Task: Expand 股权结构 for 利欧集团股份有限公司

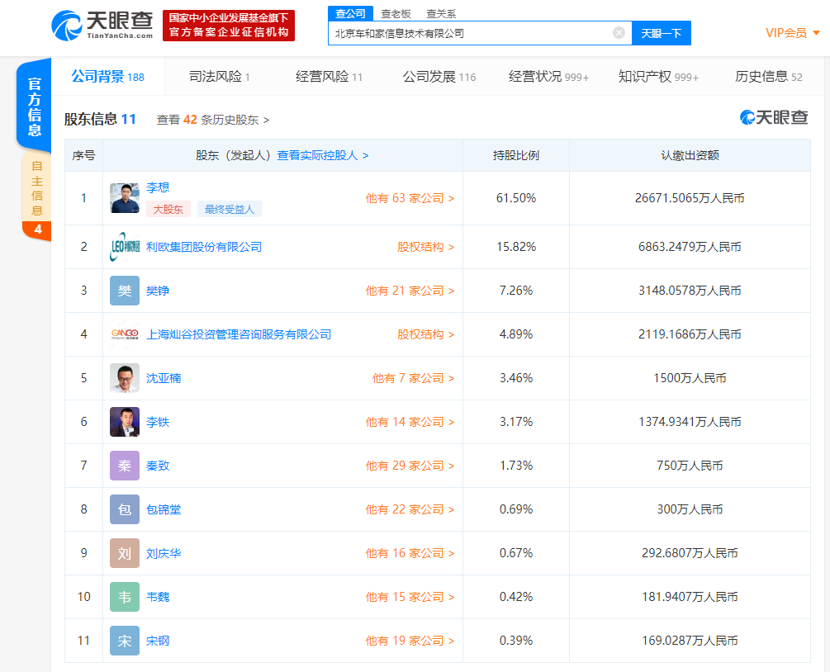Action: tap(425, 247)
